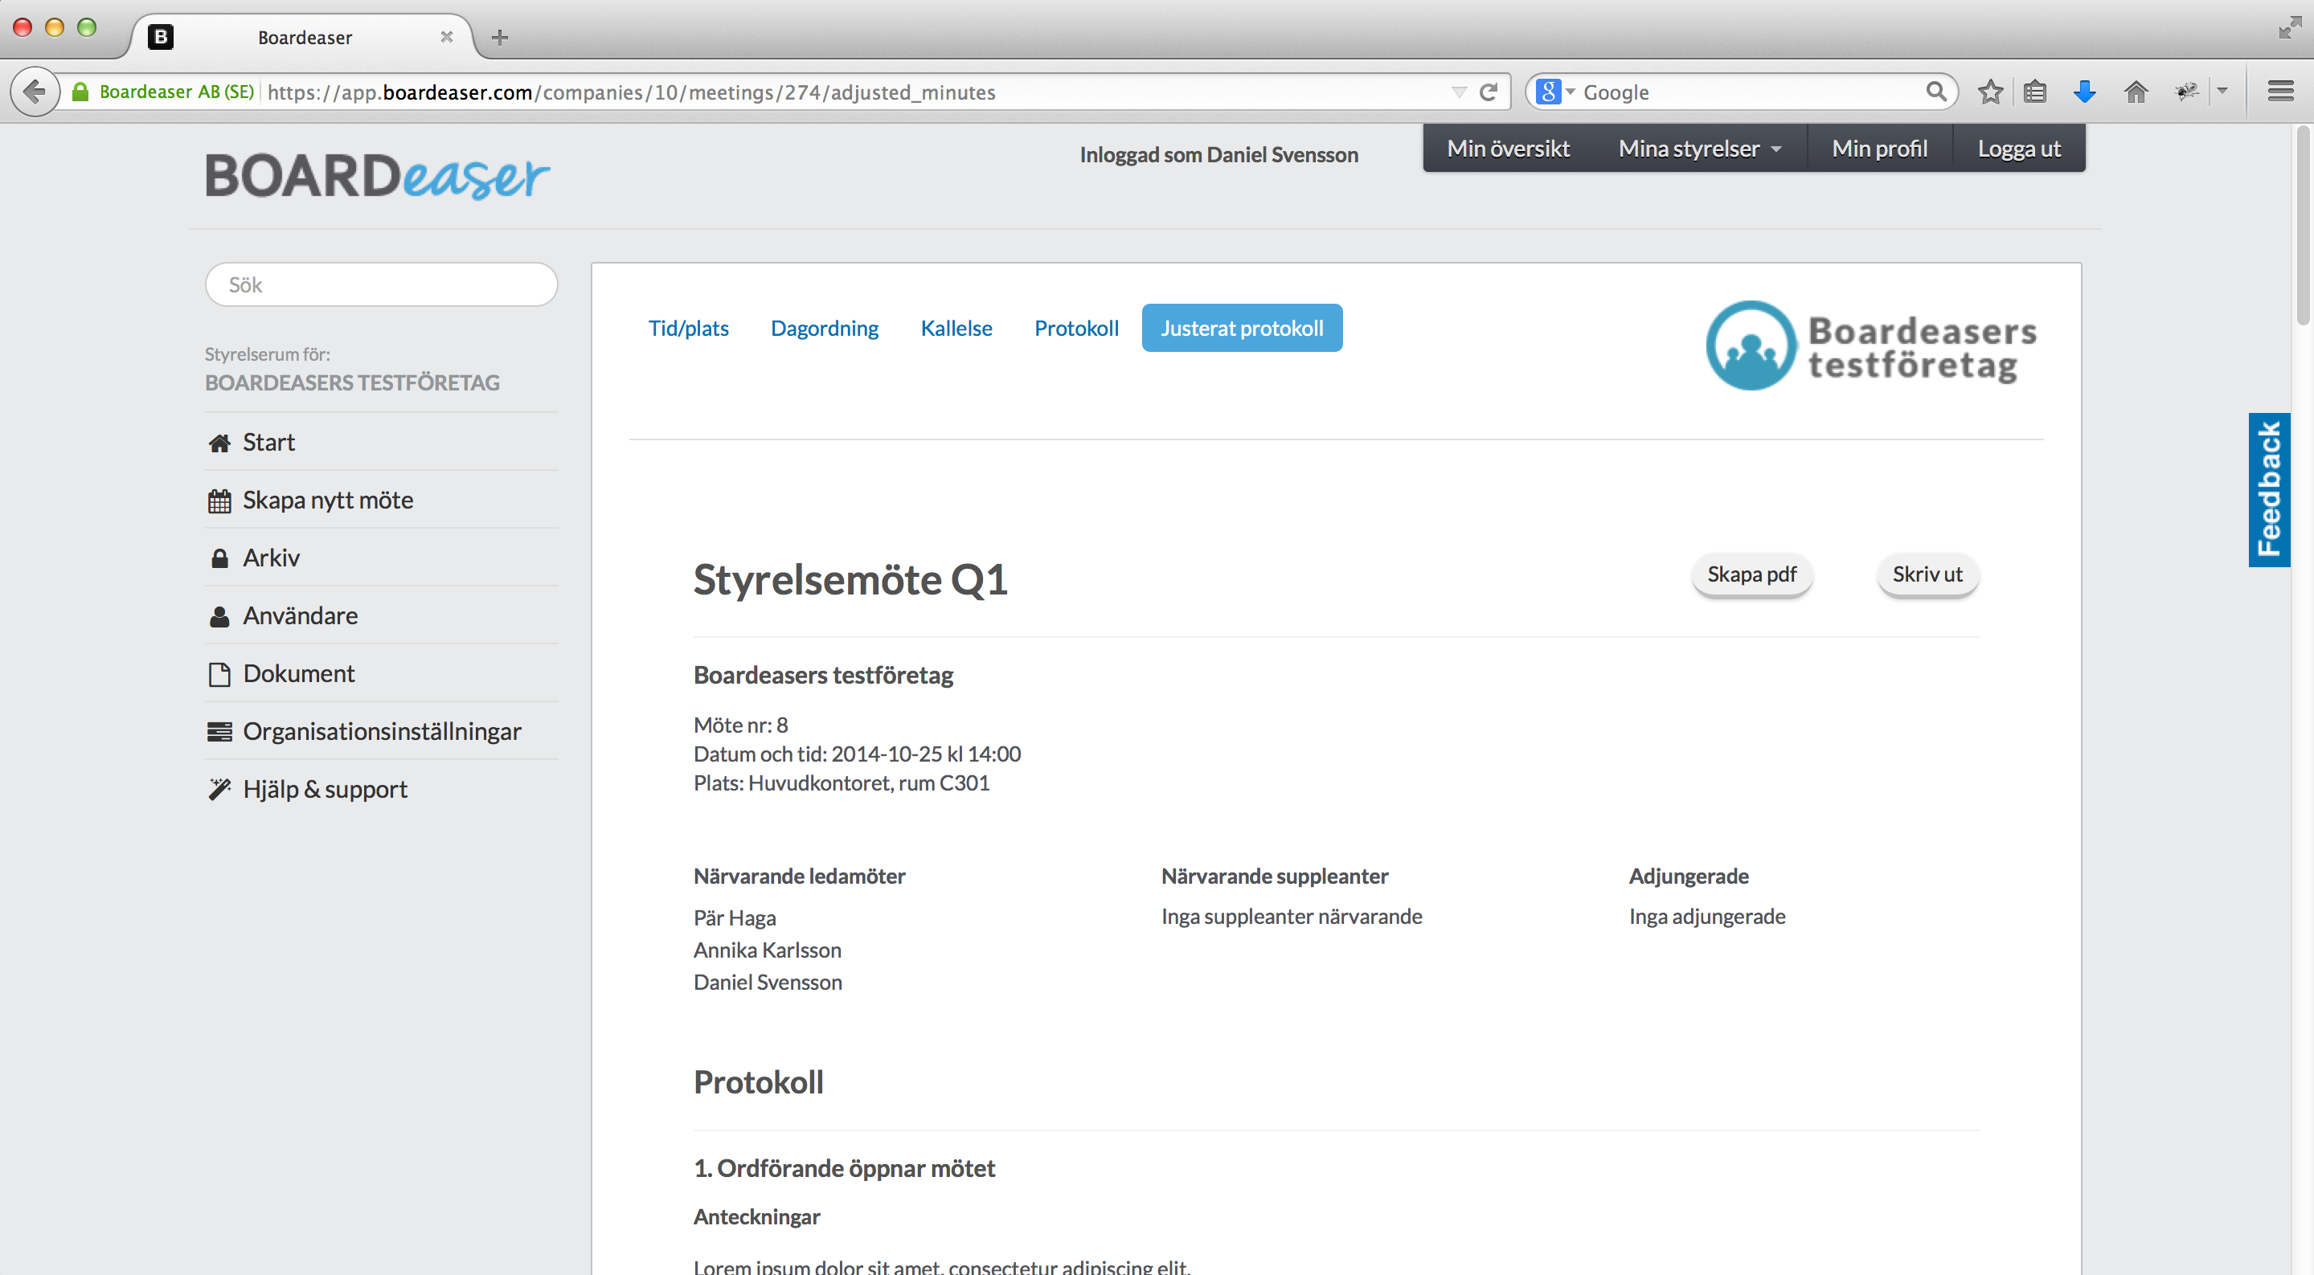Click the green padlock site identity icon
Screen dimensions: 2314x1275
(80, 92)
